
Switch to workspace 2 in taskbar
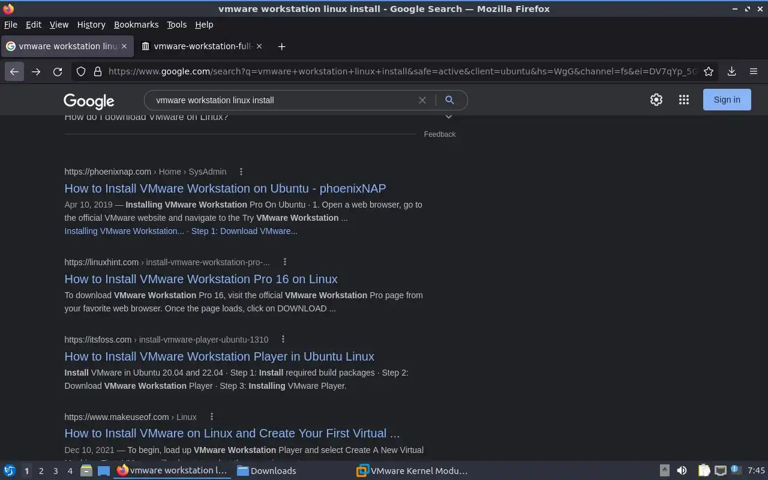(x=41, y=471)
